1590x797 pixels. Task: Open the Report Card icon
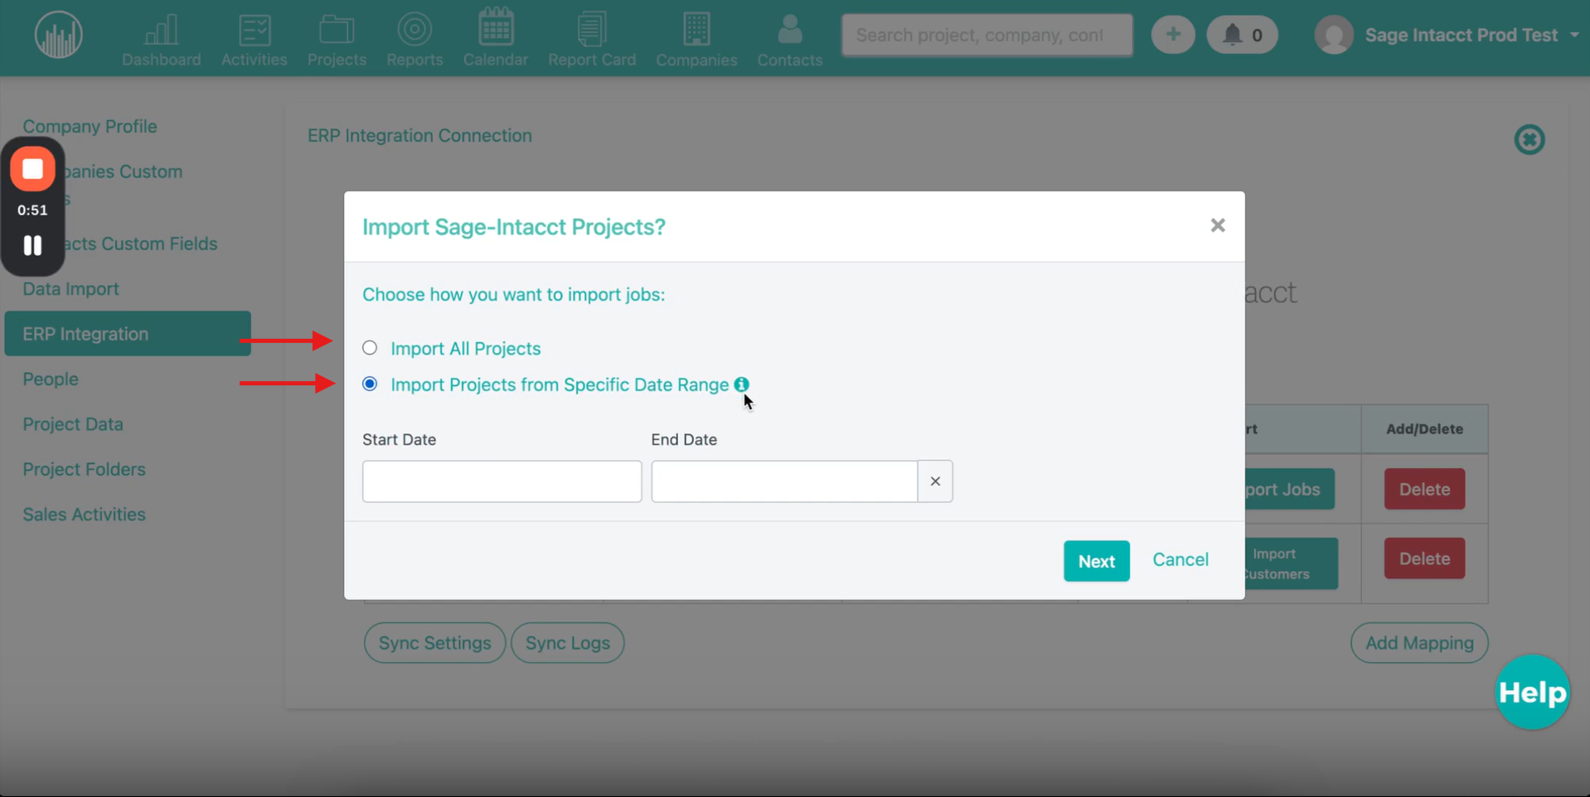[591, 31]
